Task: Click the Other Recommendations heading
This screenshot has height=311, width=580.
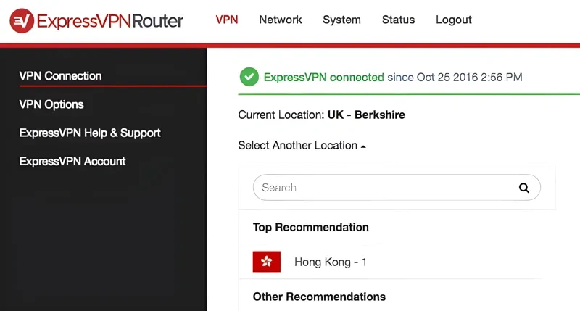Action: [319, 297]
